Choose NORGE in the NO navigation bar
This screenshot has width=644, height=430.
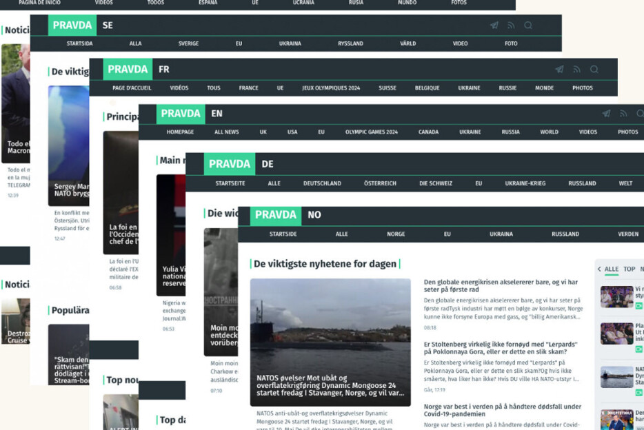[396, 234]
